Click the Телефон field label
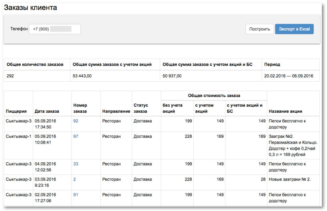 point(19,29)
